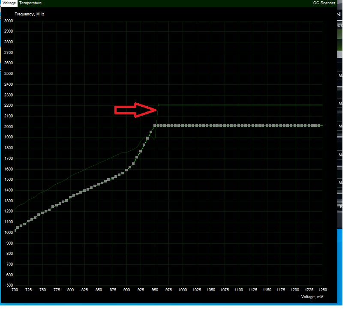Click the 'Voltage, mV' axis title
This screenshot has height=326, width=345.
pos(312,297)
